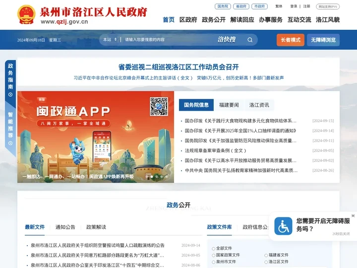Switch to the 洛江资讯 tab
This screenshot has width=357, height=268.
tap(259, 105)
